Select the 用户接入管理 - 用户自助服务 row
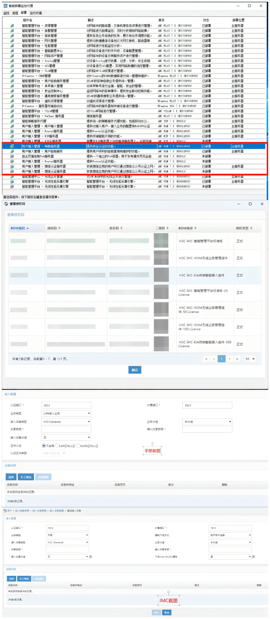 (x=134, y=151)
